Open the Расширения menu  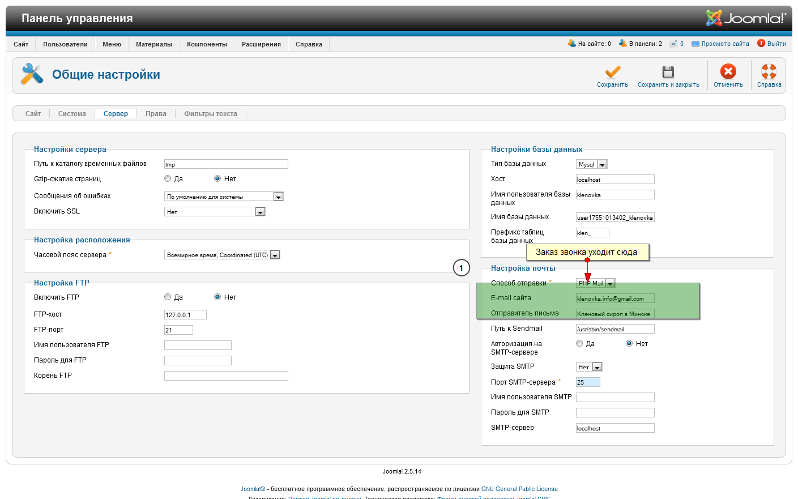pos(261,44)
